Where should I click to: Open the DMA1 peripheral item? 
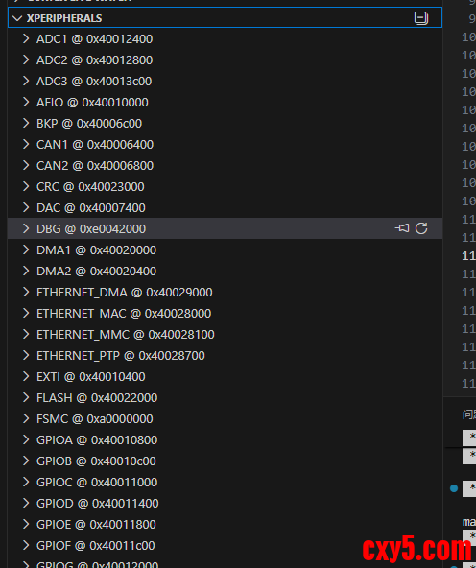(225, 250)
